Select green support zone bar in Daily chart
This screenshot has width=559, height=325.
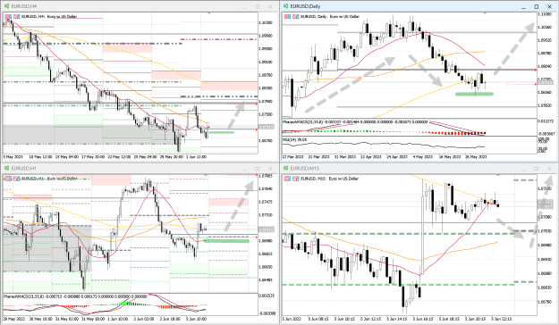click(x=474, y=94)
